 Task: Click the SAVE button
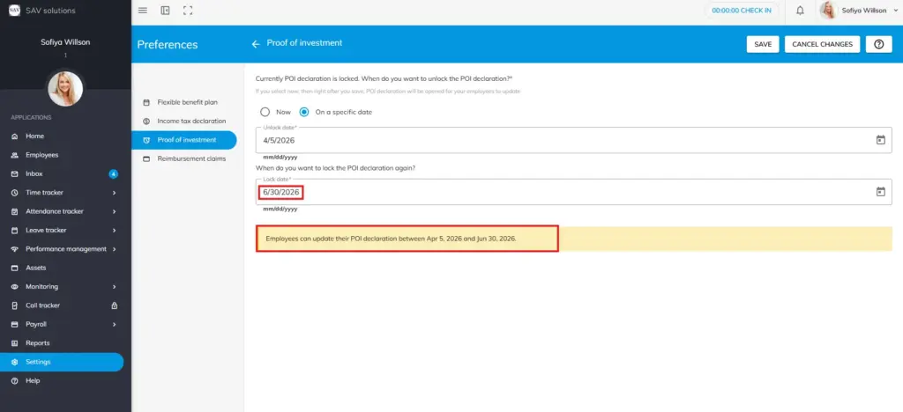tap(763, 44)
